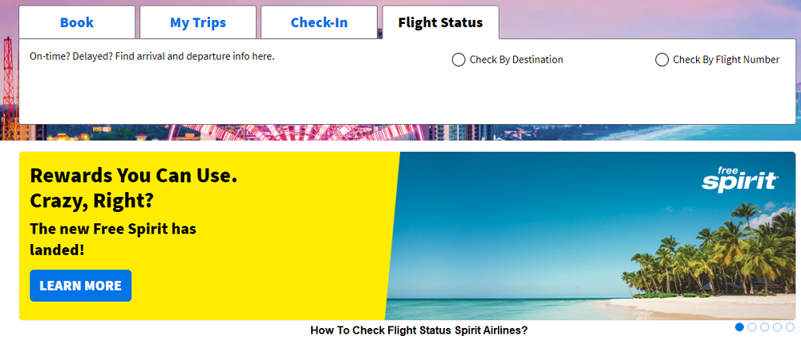This screenshot has height=340, width=801.
Task: Choose Check By Flight Number radio button
Action: [661, 60]
